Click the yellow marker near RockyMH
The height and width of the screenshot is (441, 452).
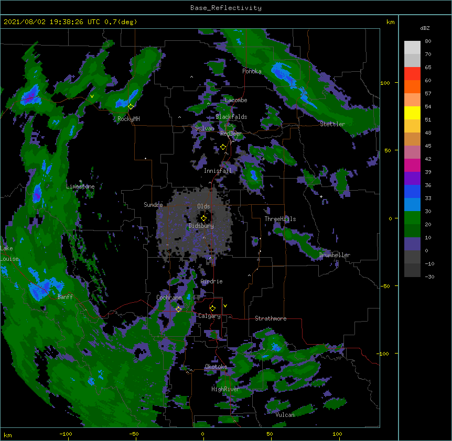pyautogui.click(x=131, y=106)
